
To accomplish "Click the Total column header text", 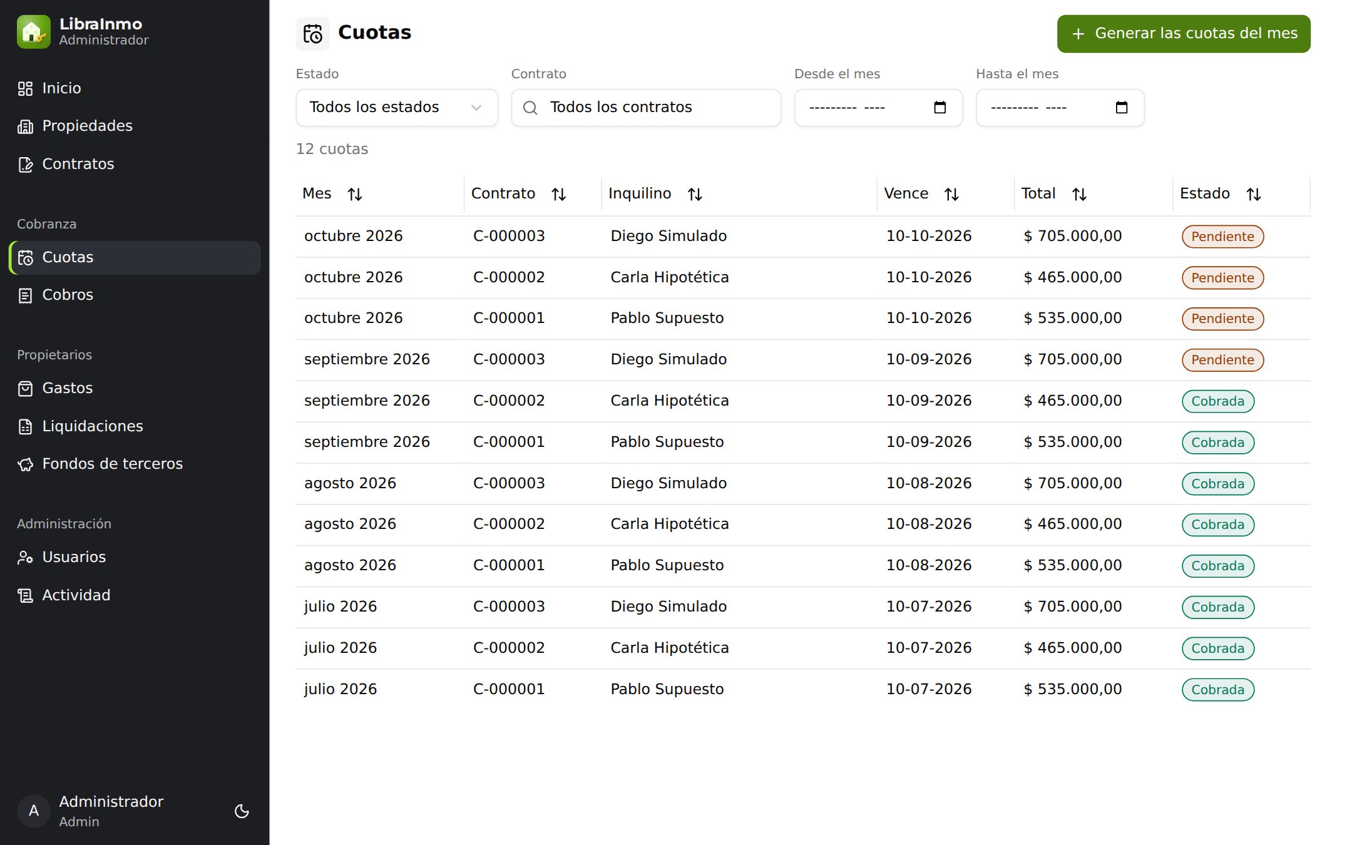I will pyautogui.click(x=1038, y=193).
